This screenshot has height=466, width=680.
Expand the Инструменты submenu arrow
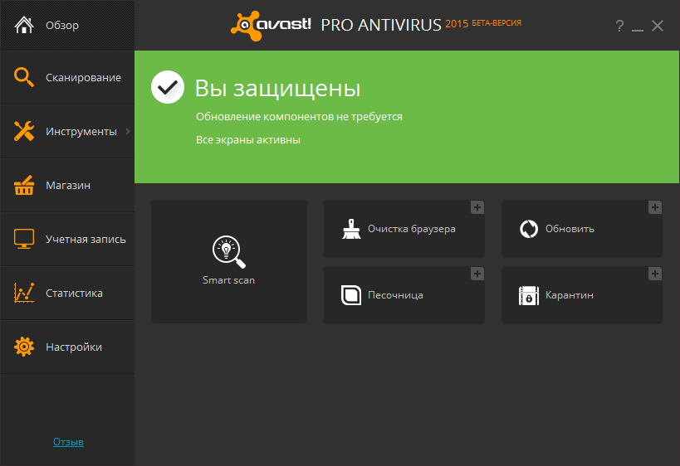click(128, 131)
